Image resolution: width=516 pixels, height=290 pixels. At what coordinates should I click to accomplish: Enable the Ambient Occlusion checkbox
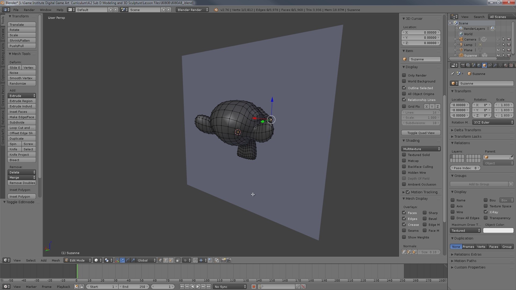coord(404,184)
